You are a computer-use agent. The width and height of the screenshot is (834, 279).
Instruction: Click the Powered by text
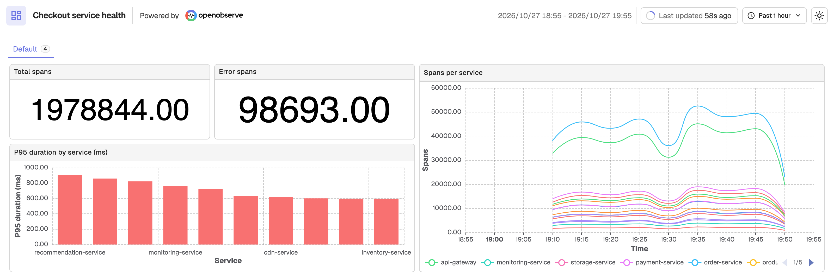pos(159,16)
